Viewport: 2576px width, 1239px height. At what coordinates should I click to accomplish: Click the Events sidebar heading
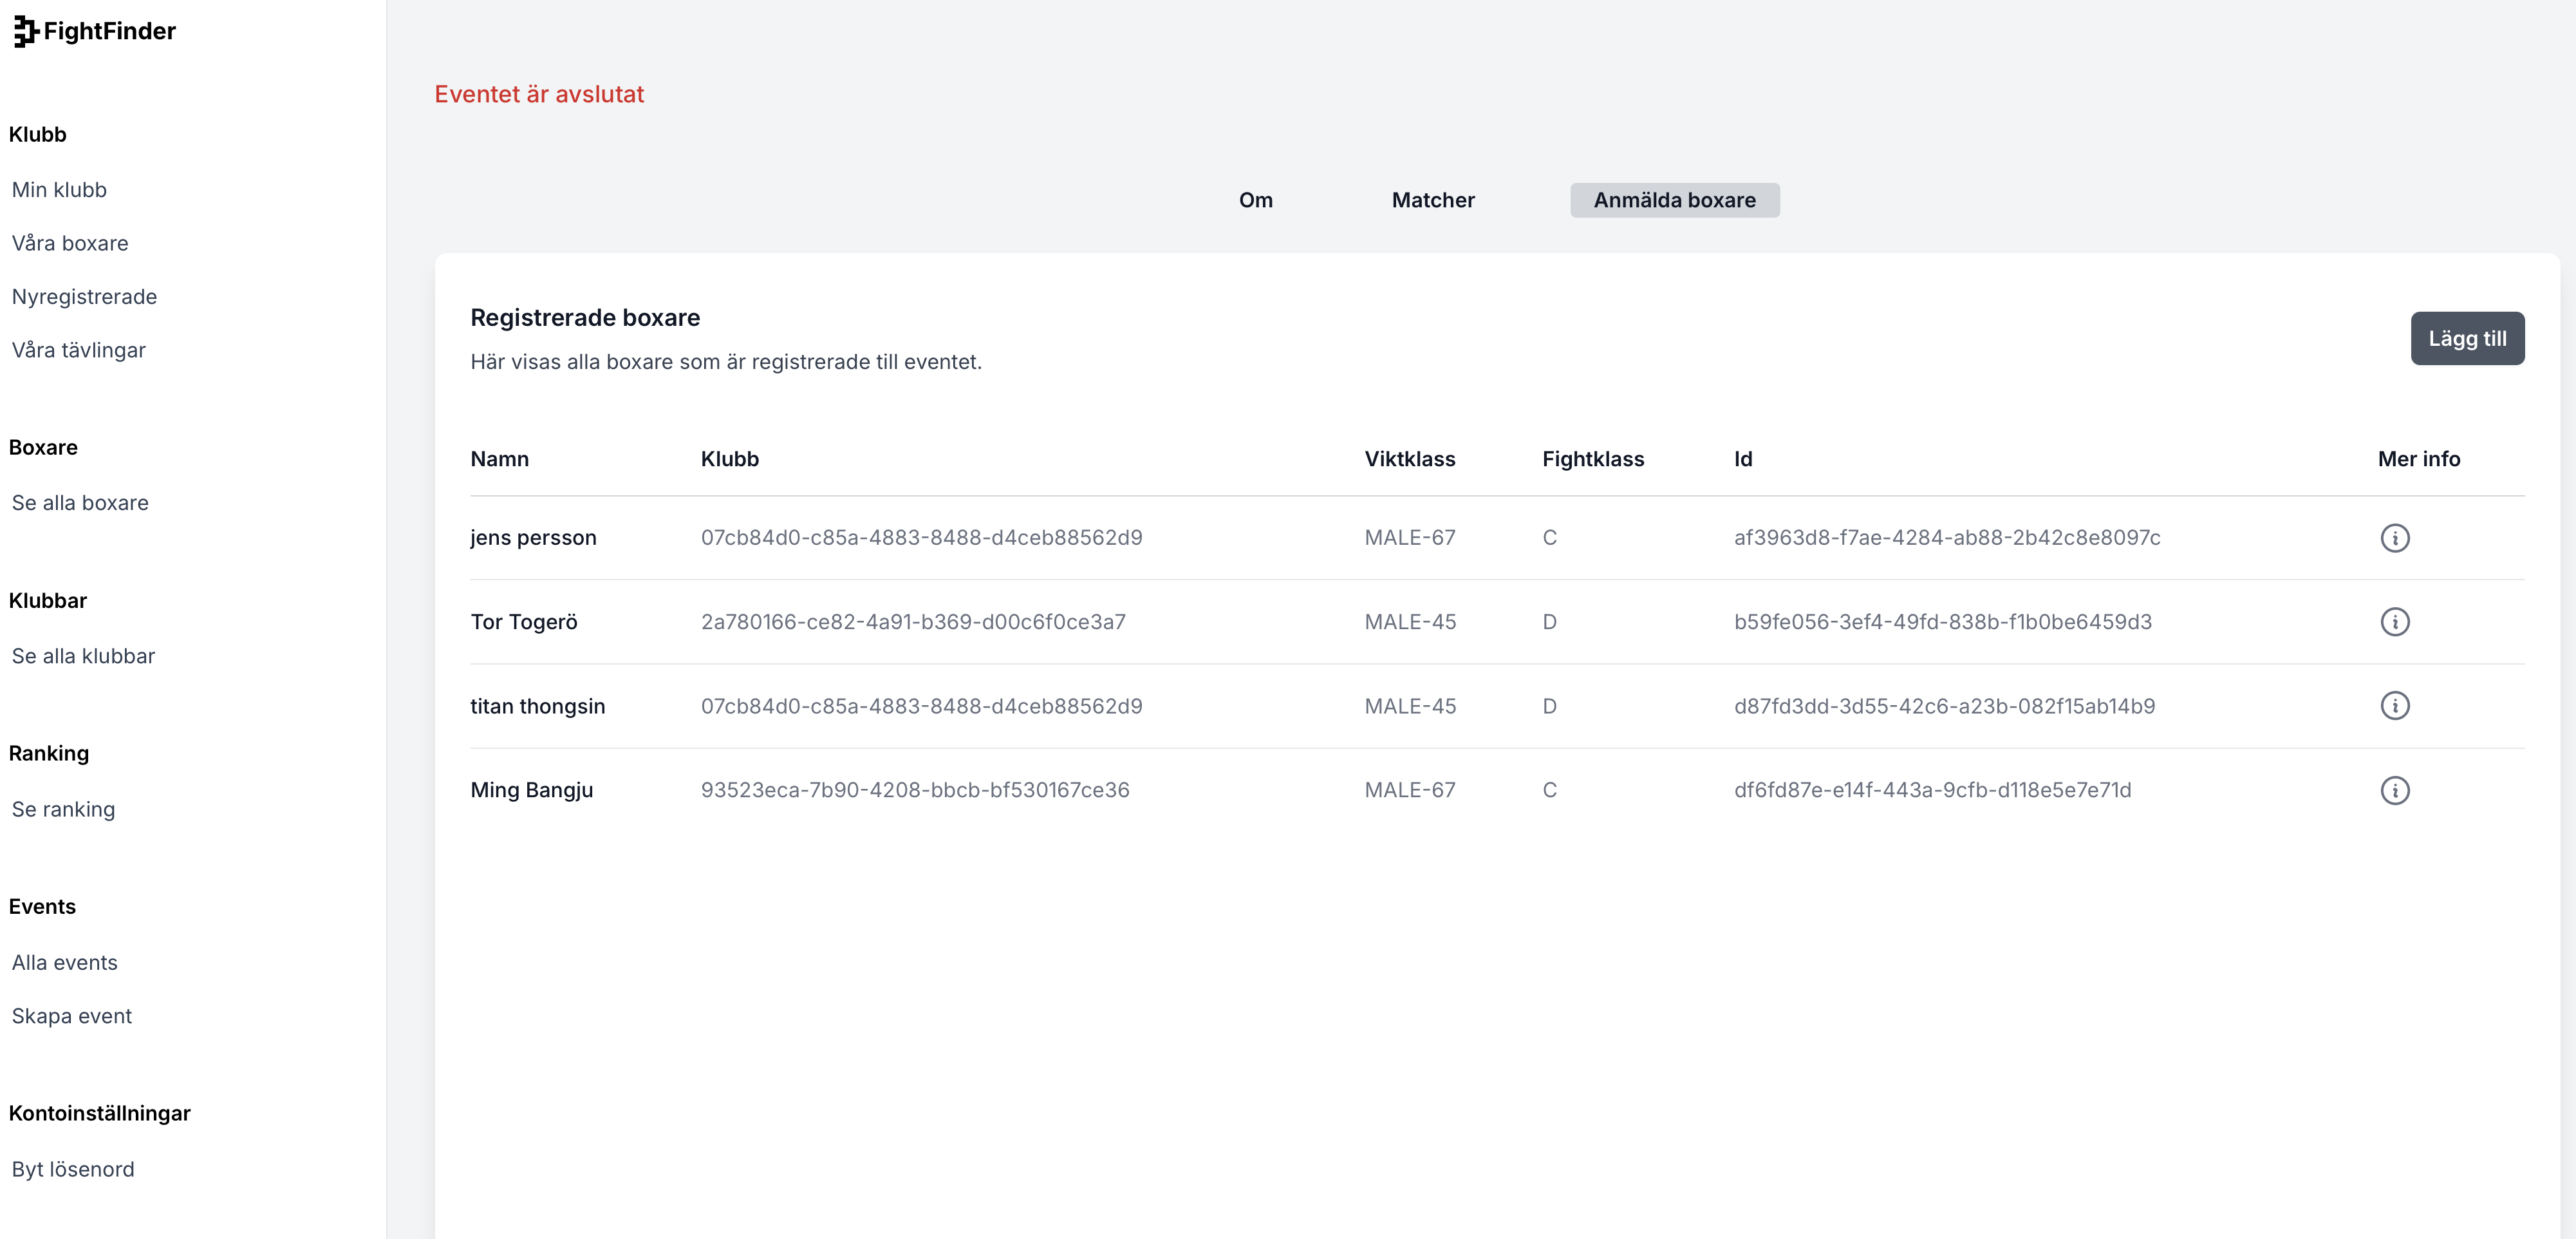[42, 907]
